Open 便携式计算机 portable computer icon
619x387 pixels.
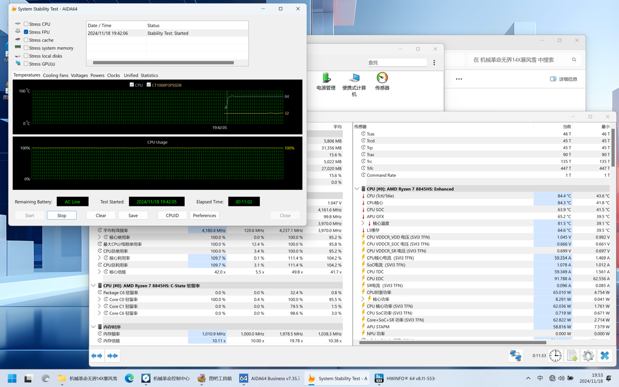(354, 84)
